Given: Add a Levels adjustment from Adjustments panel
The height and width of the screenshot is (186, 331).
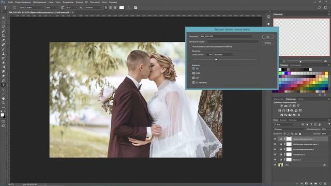Looking at the screenshot, I should click(285, 105).
